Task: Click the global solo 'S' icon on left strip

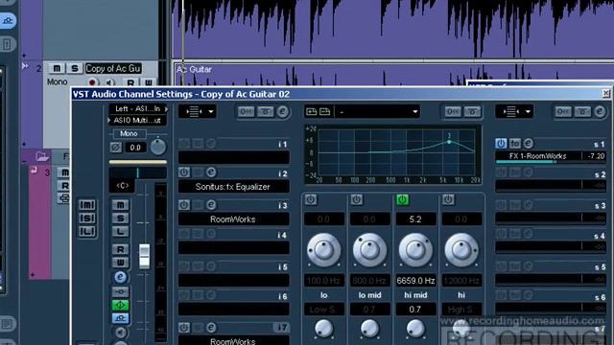Action: pyautogui.click(x=87, y=218)
